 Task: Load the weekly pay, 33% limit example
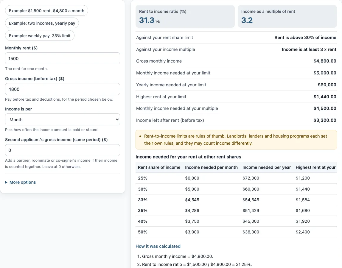point(40,36)
